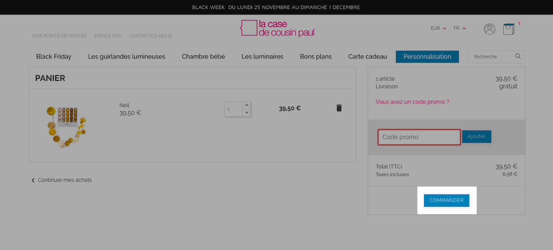Image resolution: width=553 pixels, height=250 pixels.
Task: Click Vous avez un code promo link
Action: click(x=412, y=102)
